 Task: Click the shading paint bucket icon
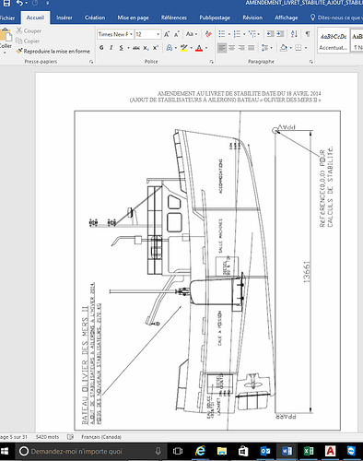(284, 48)
